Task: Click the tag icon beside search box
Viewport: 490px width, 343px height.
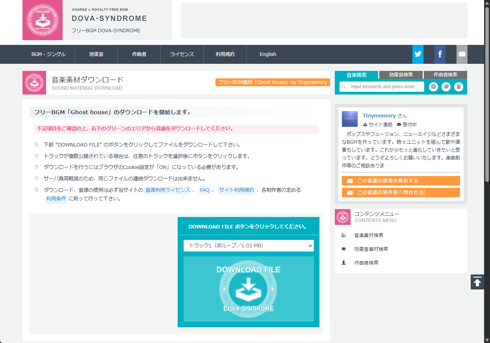Action: point(446,87)
